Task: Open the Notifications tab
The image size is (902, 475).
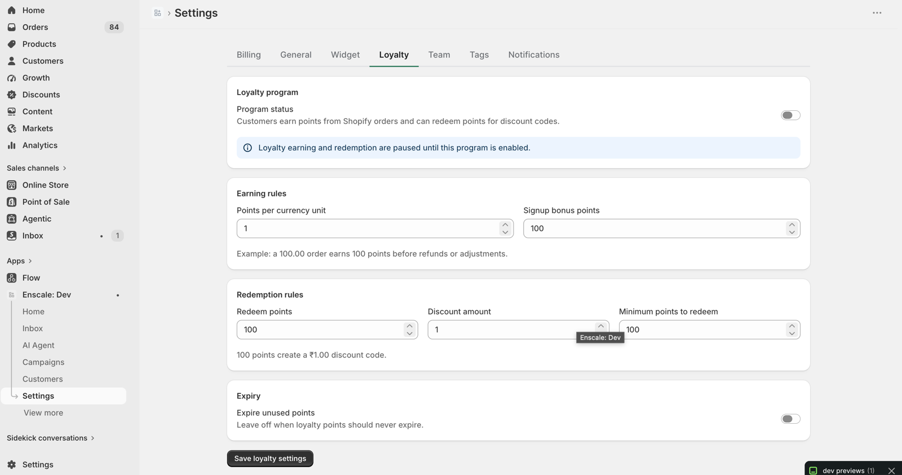Action: pyautogui.click(x=534, y=55)
